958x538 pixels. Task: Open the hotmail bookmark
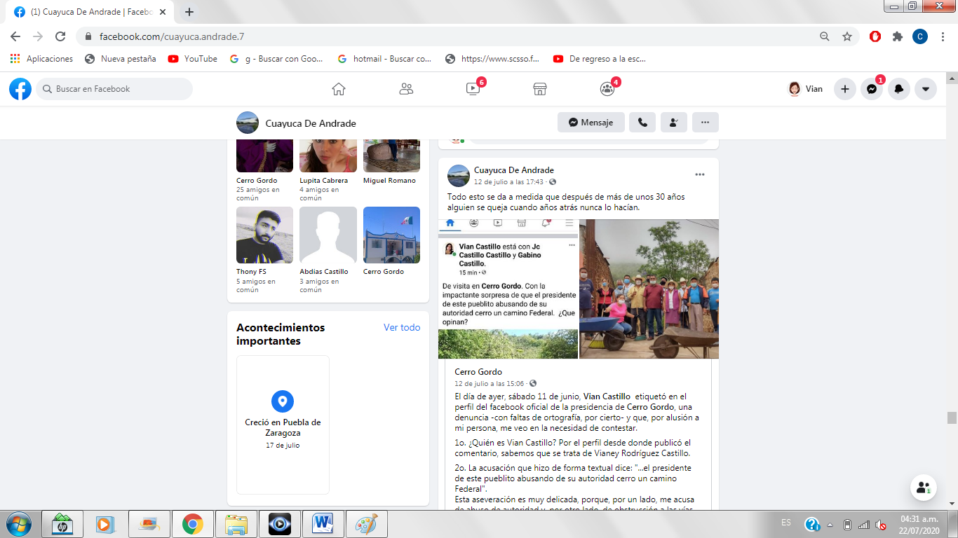pos(384,59)
